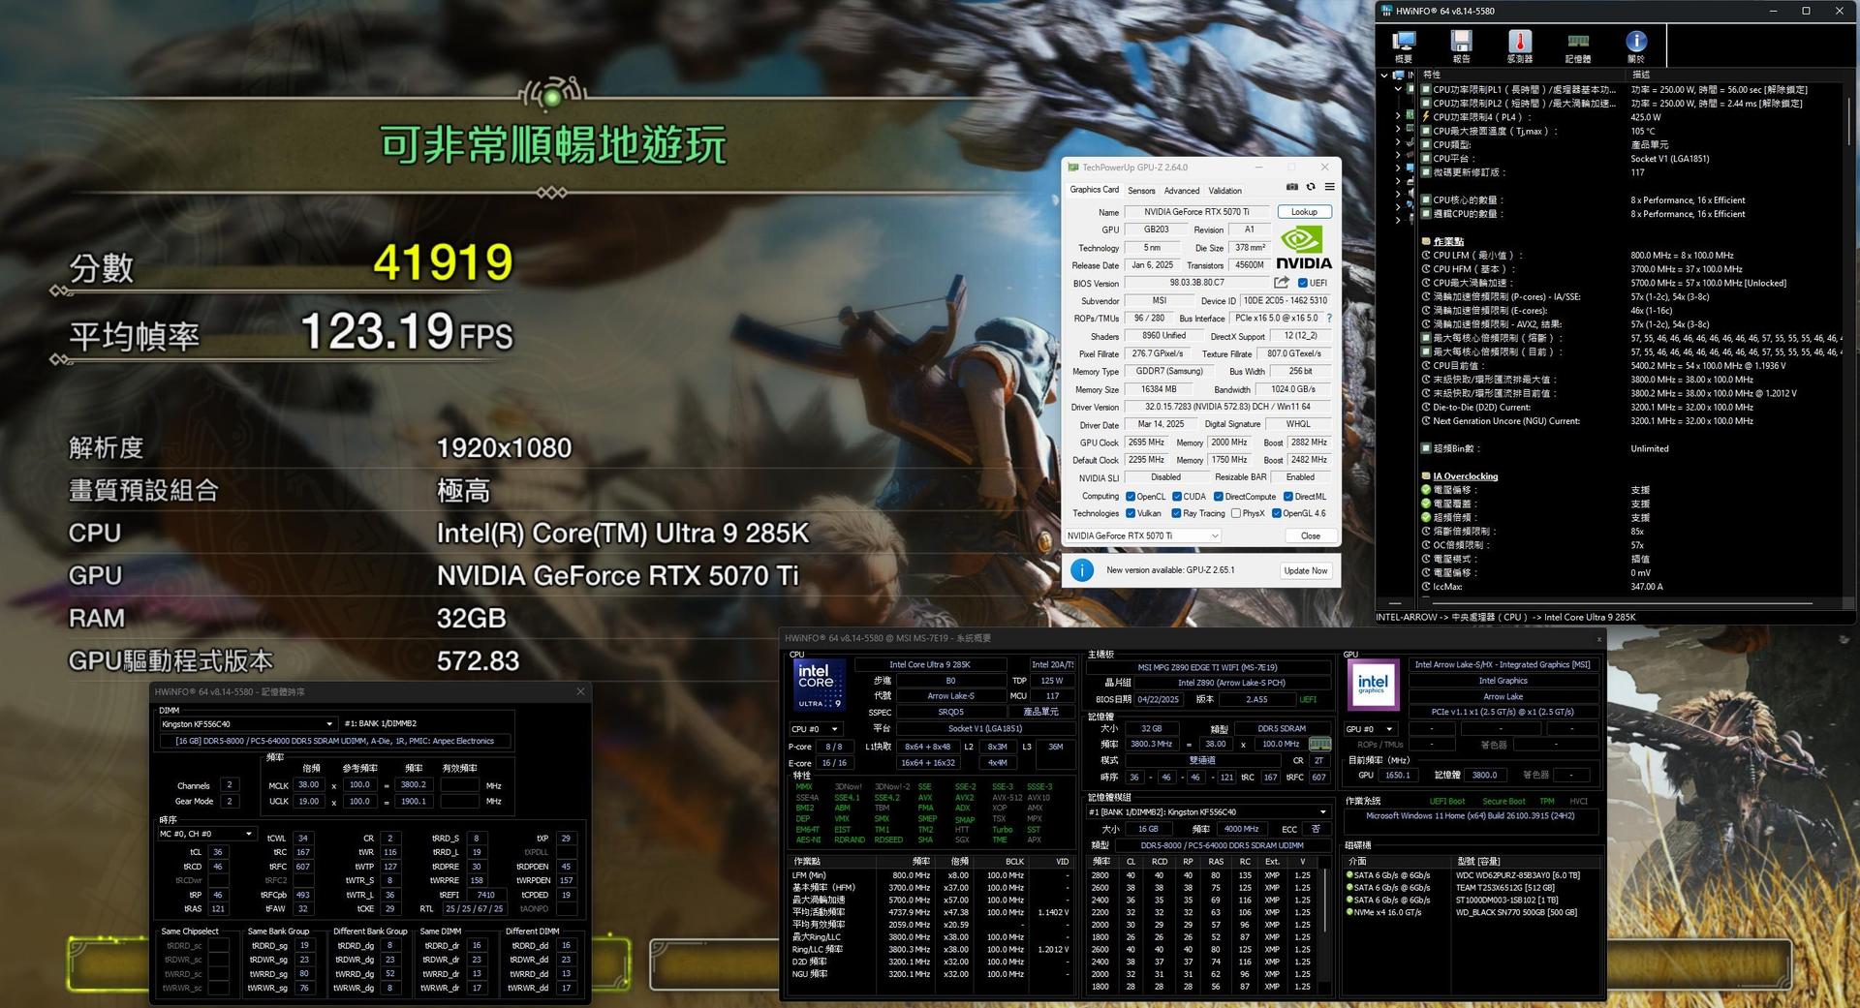Open HWiNFO 報告 (Report) floppy icon

point(1461,46)
